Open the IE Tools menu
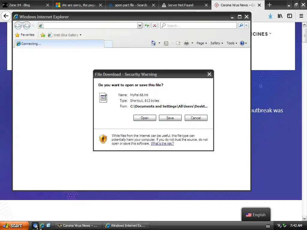This screenshot has width=307, height=230. 232,43
